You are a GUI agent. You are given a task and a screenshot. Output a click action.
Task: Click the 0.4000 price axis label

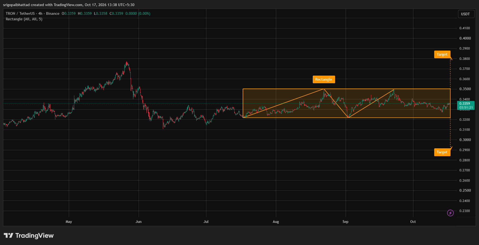pyautogui.click(x=465, y=38)
